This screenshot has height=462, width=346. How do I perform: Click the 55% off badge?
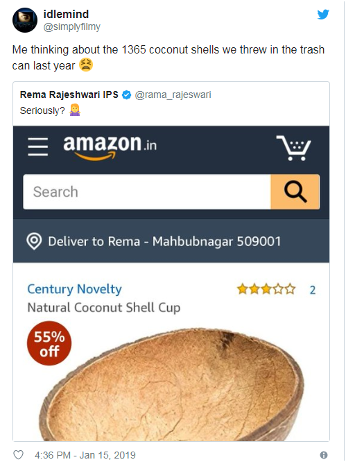click(49, 343)
